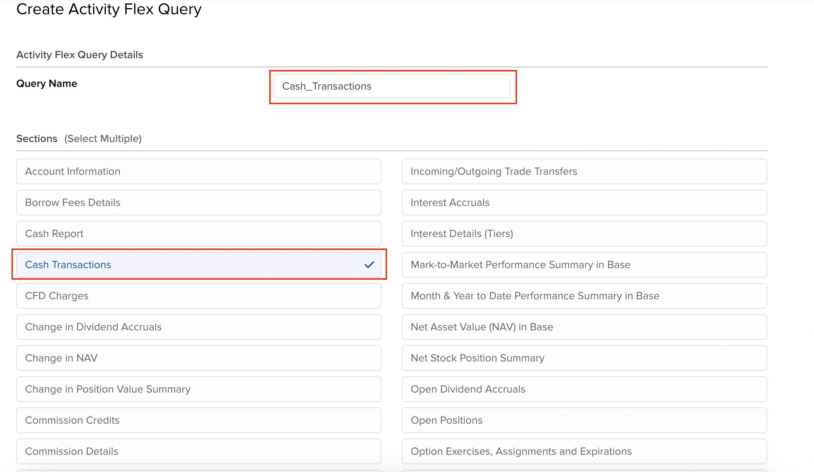Enable the Cash Report section
Screen dimensions: 814x472
(x=199, y=234)
